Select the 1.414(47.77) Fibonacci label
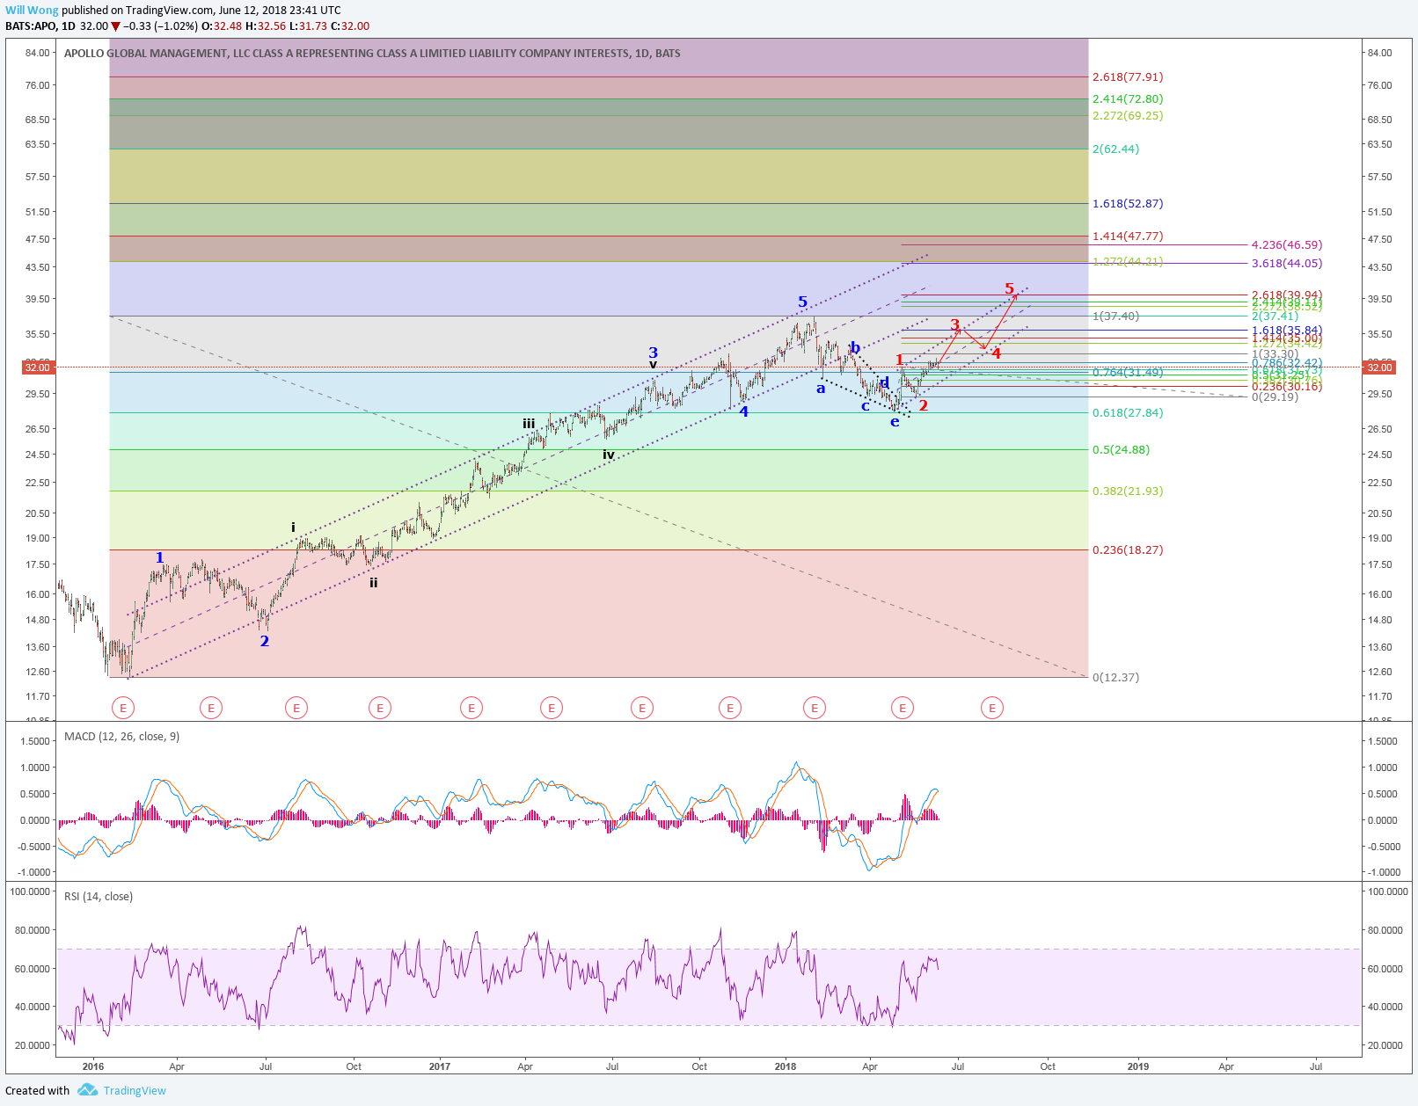The width and height of the screenshot is (1418, 1106). click(x=1128, y=236)
